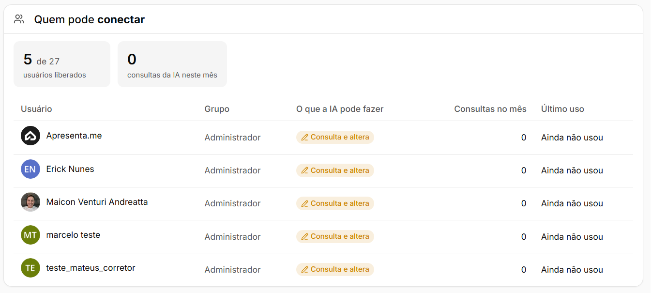Click the Grupo column header
Viewport: 651px width, 293px height.
click(x=217, y=109)
